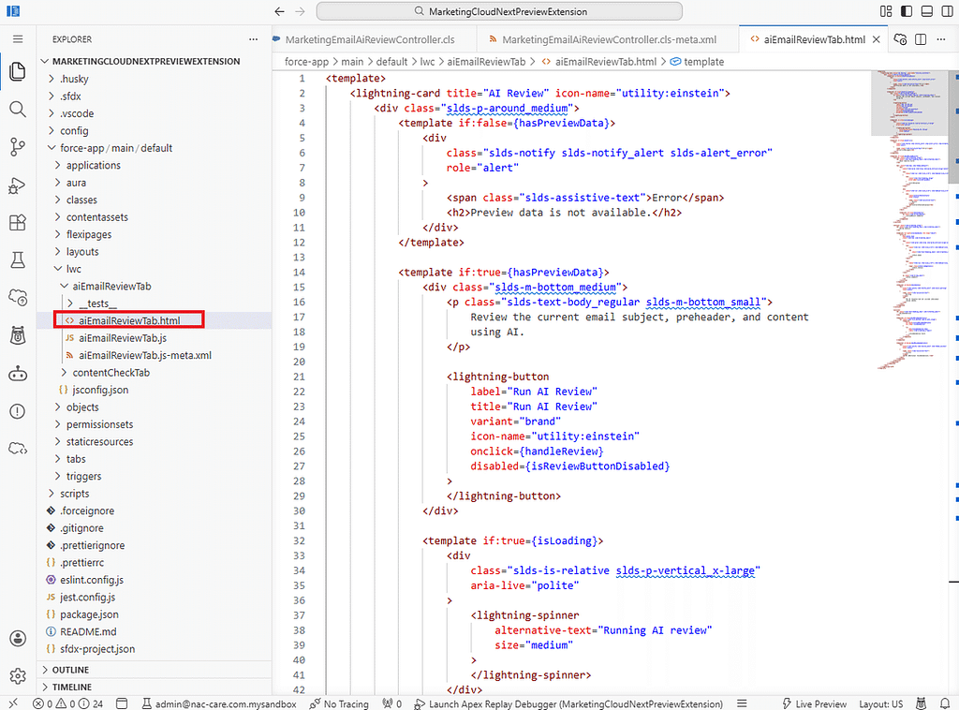
Task: Start Live Preview from status bar
Action: 814,703
